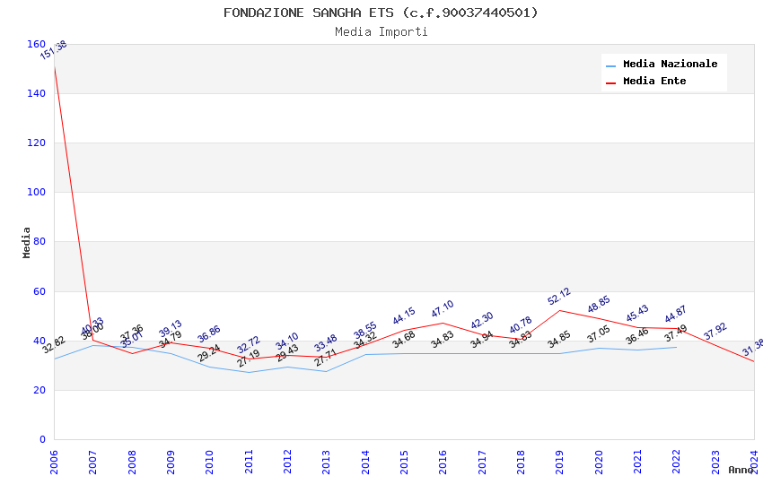Screen dimensions: 763x493
Task: Click the 2019 year tick label
Action: coord(559,462)
